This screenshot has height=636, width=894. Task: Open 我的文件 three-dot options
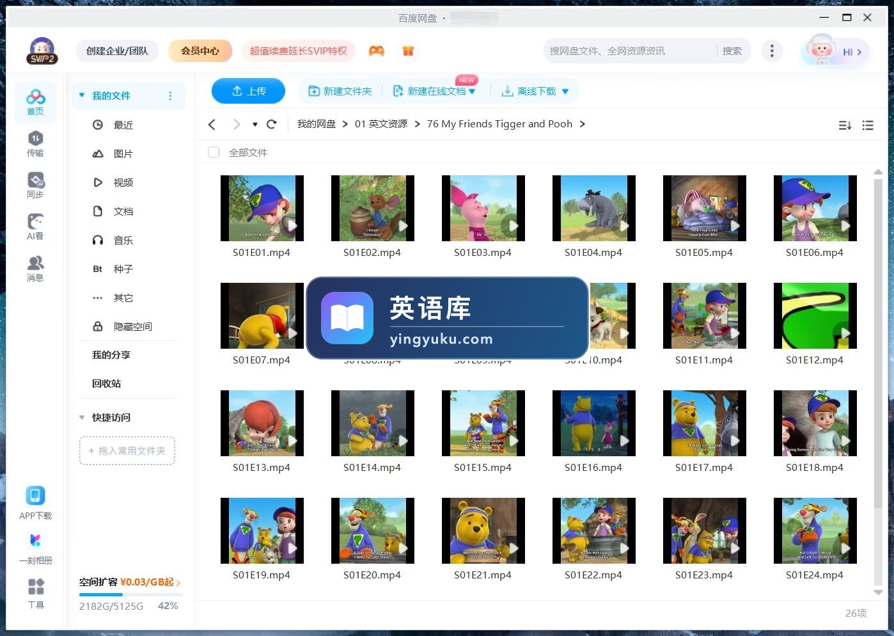click(x=170, y=96)
